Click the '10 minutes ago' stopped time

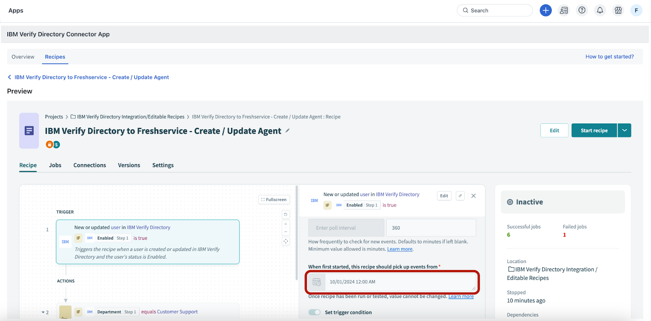point(526,301)
